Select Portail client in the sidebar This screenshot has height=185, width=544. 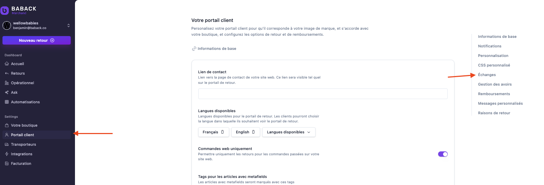click(x=22, y=135)
